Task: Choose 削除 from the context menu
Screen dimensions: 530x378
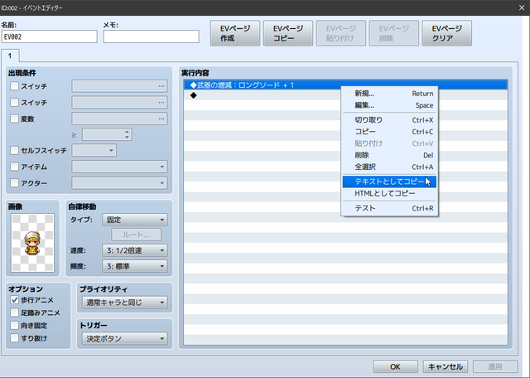Action: click(389, 155)
